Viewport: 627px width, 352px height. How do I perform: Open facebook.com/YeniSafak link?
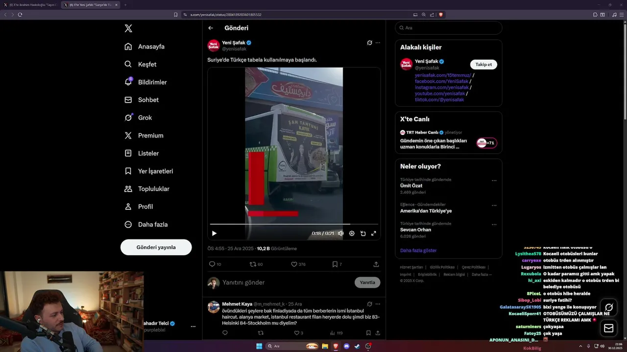pos(442,81)
